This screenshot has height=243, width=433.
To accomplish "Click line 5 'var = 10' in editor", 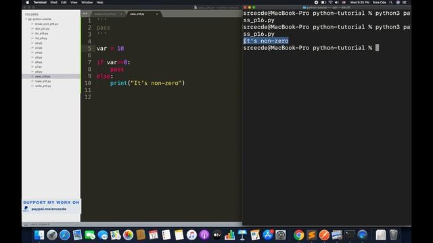I will click(110, 49).
